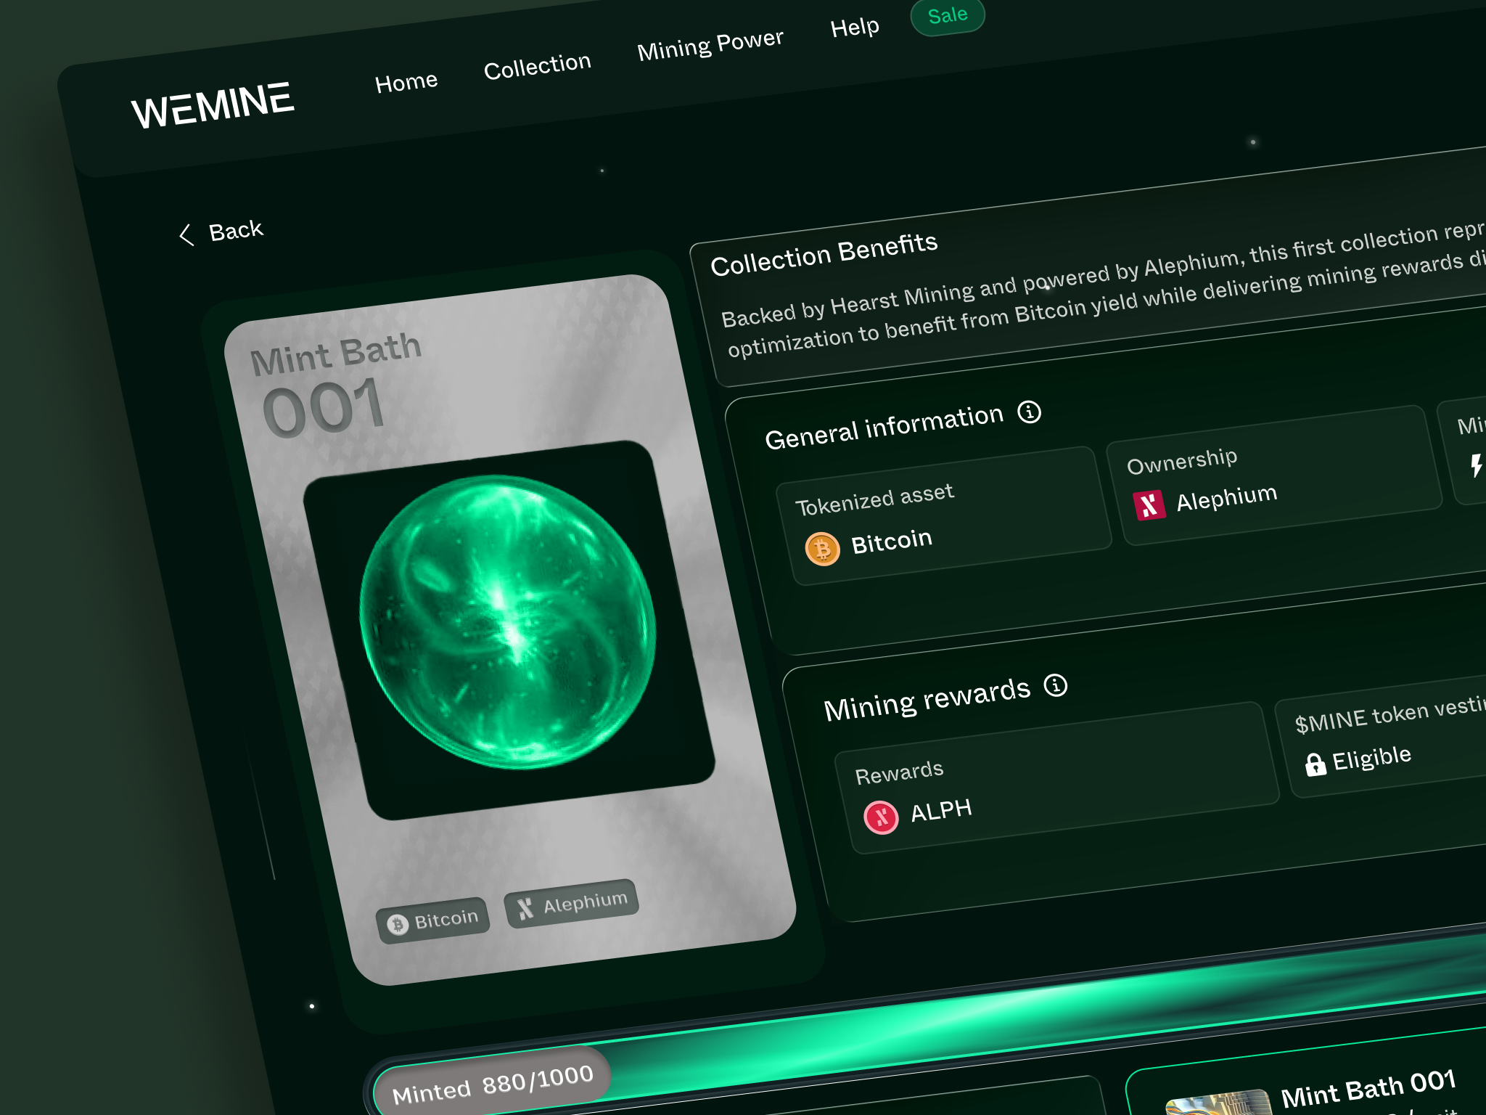
Task: Click the WEMINE logo
Action: coord(213,106)
